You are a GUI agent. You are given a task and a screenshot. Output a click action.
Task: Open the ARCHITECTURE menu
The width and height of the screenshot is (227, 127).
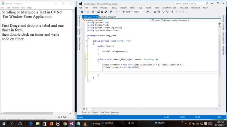pos(169,8)
